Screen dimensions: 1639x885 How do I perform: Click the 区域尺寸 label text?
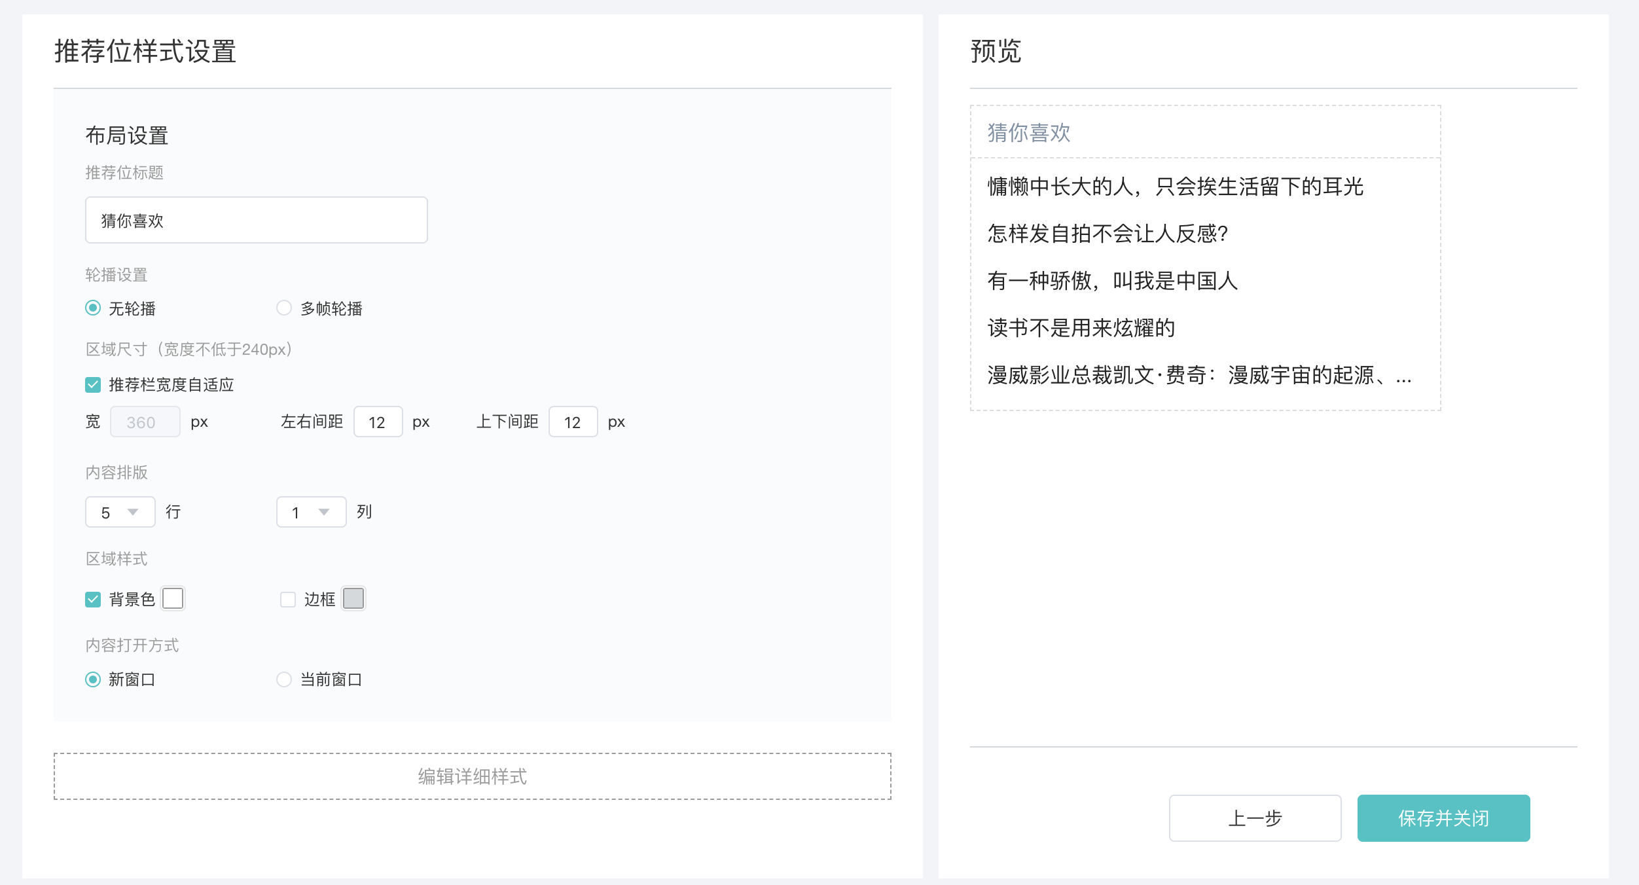pyautogui.click(x=189, y=350)
